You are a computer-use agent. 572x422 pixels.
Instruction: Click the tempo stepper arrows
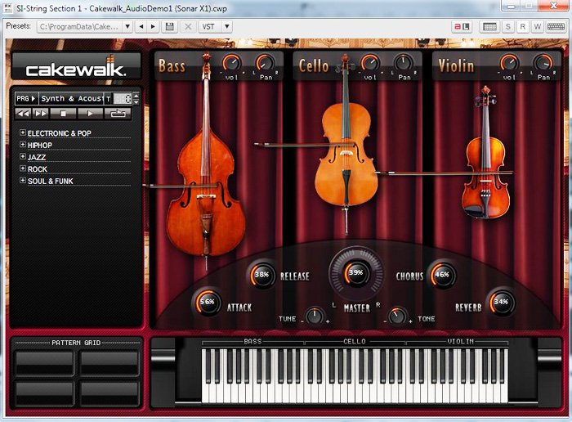click(x=136, y=99)
